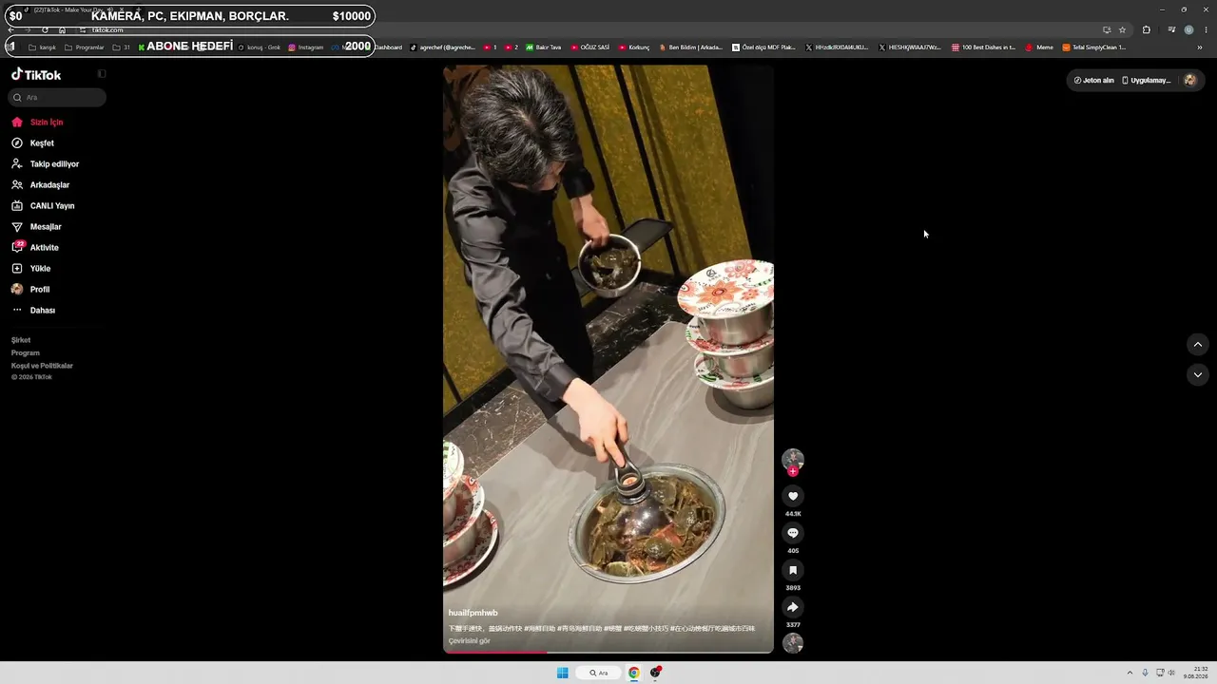Open the Meme bookmark
1217x684 pixels.
pyautogui.click(x=1039, y=47)
